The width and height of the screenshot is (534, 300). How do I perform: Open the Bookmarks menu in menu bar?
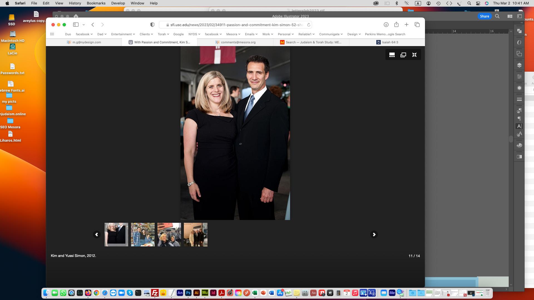[x=96, y=3]
